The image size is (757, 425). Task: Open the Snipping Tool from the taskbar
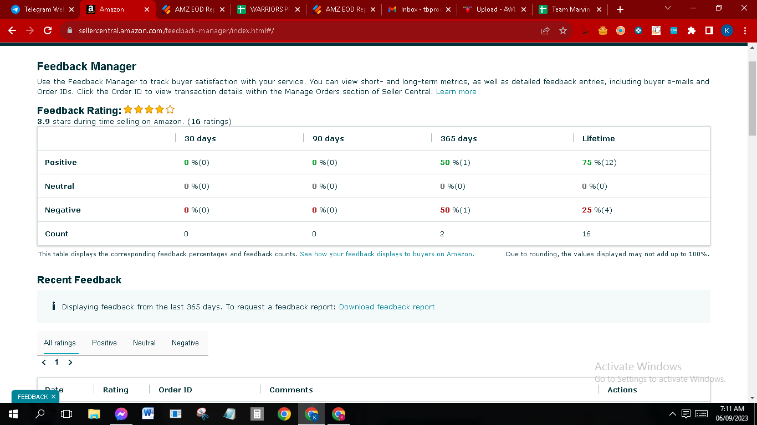[x=202, y=414]
